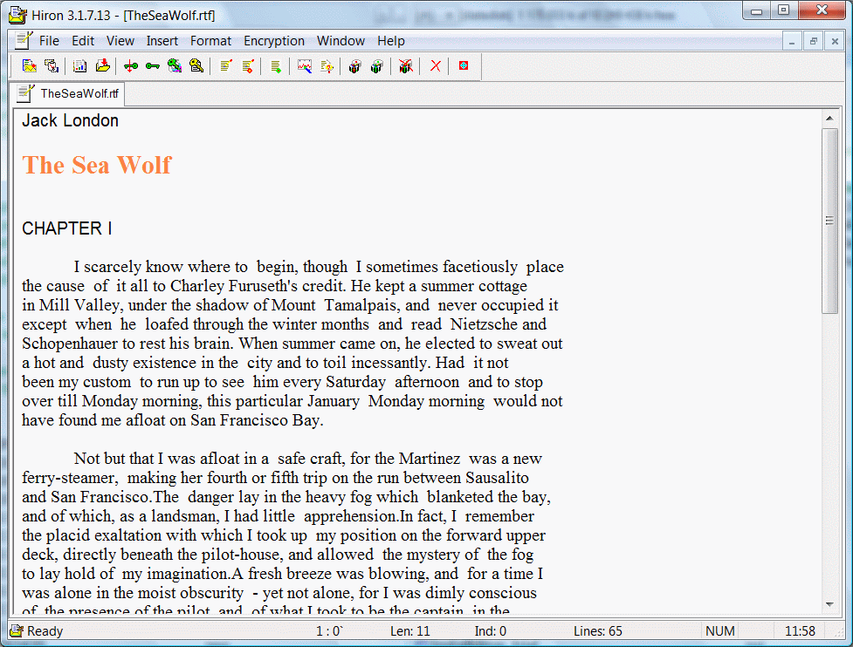Click the picture with graph line icon

(x=305, y=66)
